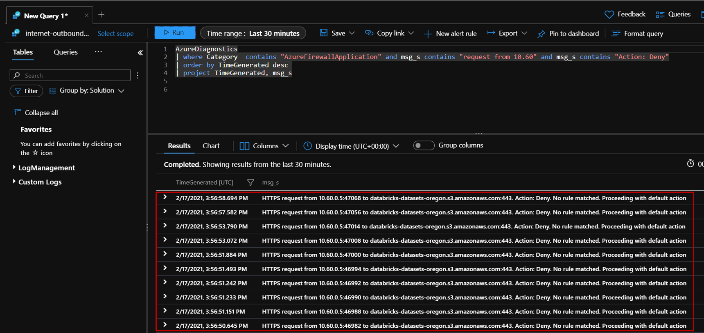Toggle the Group columns switch
This screenshot has height=333, width=704.
point(424,145)
